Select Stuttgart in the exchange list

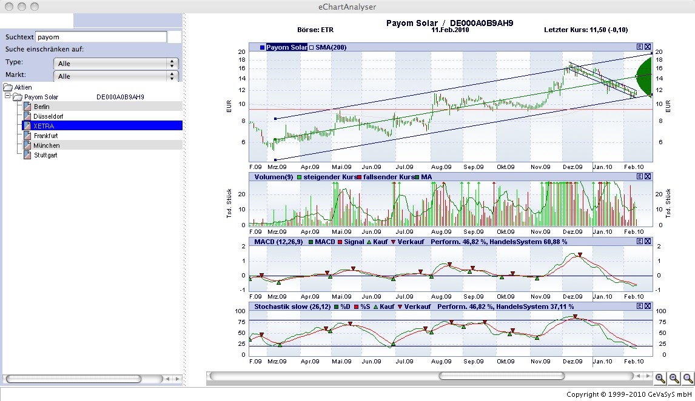coord(45,155)
